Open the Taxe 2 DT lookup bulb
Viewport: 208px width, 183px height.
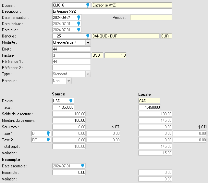48,140
